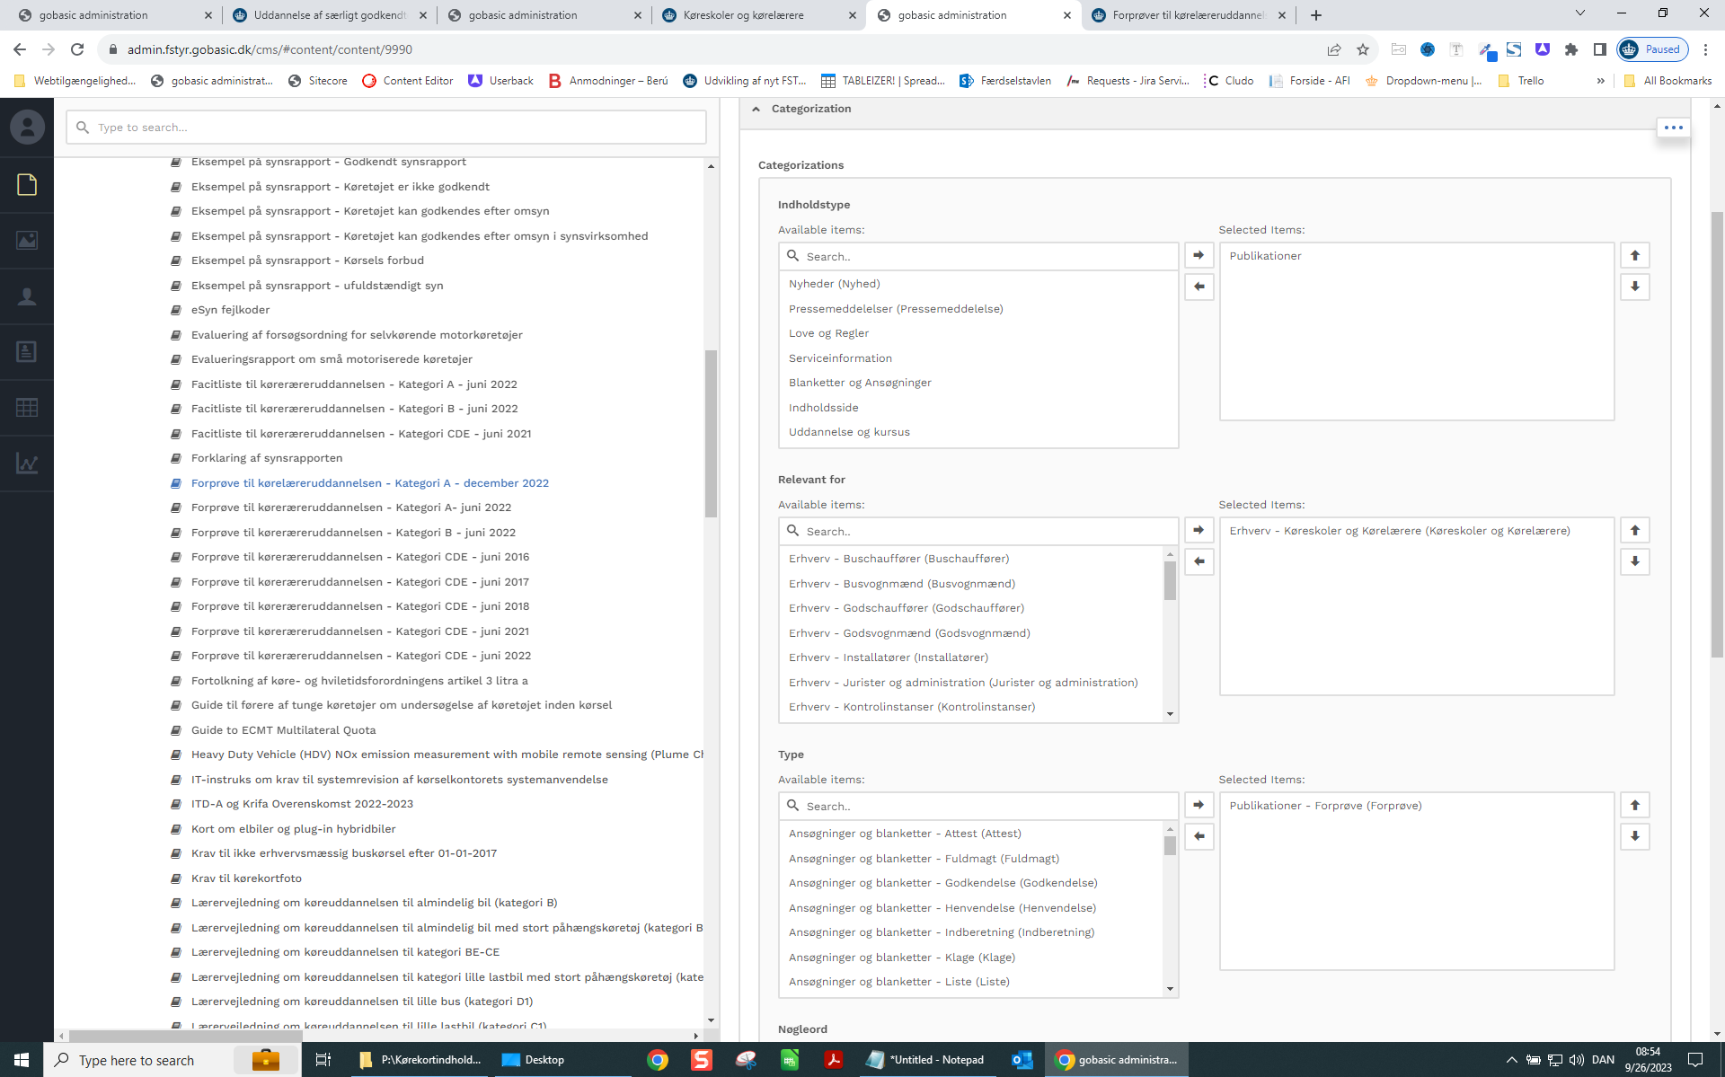Open Notepad from the Windows taskbar
The width and height of the screenshot is (1725, 1077).
click(x=926, y=1060)
